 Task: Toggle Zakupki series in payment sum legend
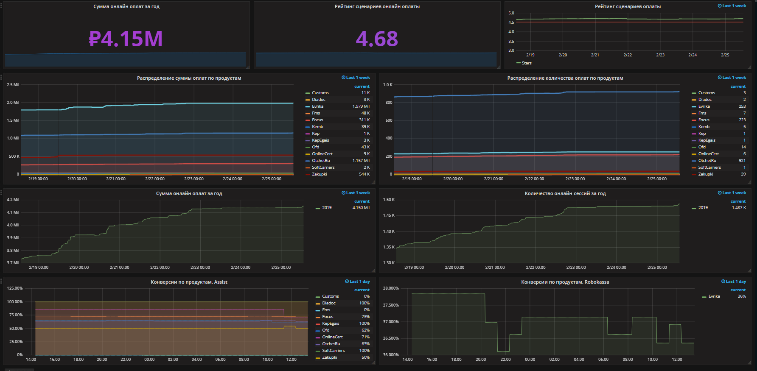320,174
